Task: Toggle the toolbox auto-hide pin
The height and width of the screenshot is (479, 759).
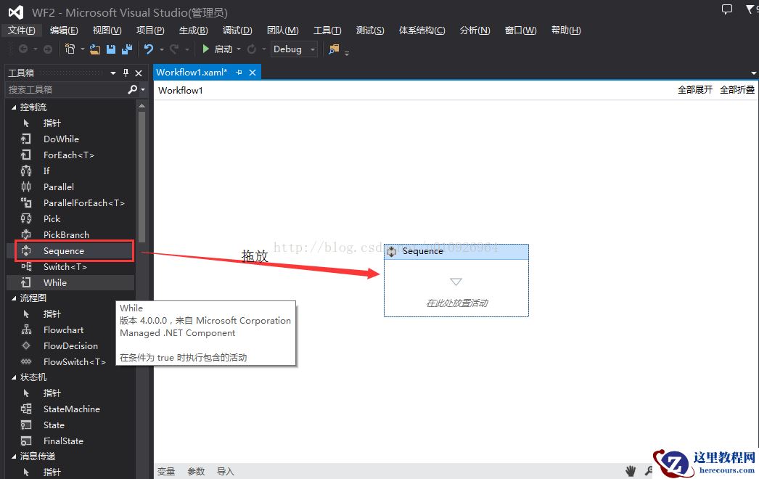Action: (x=126, y=73)
